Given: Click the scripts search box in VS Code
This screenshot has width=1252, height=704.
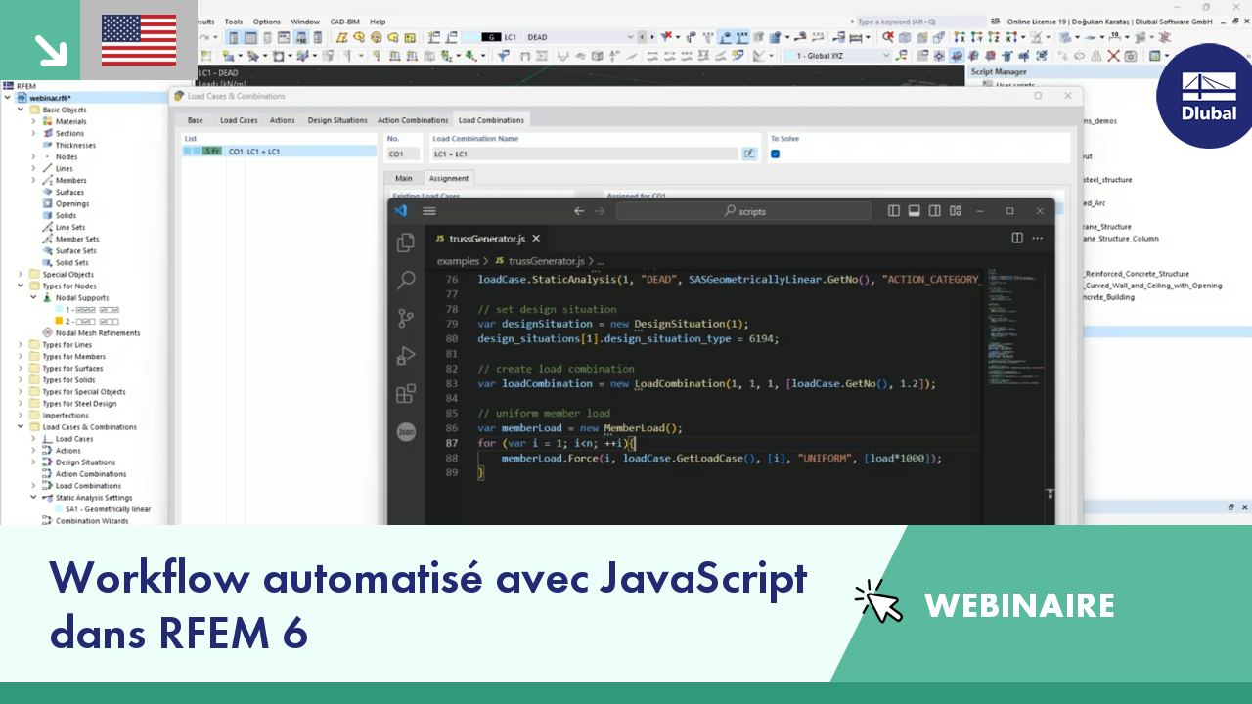Looking at the screenshot, I should click(x=745, y=210).
